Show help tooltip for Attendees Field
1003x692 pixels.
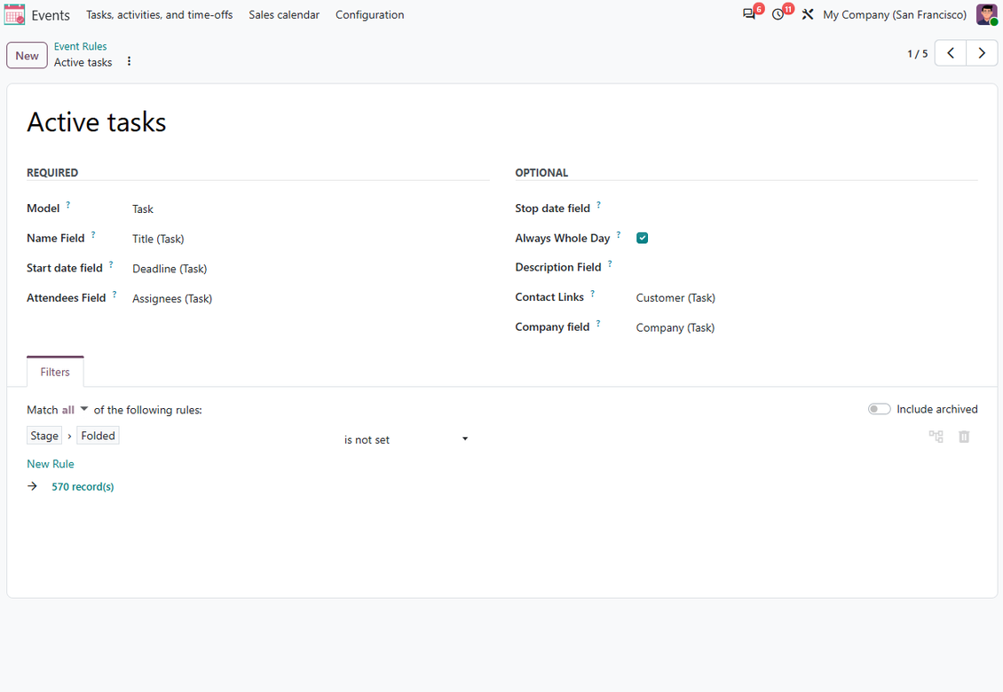pyautogui.click(x=115, y=295)
